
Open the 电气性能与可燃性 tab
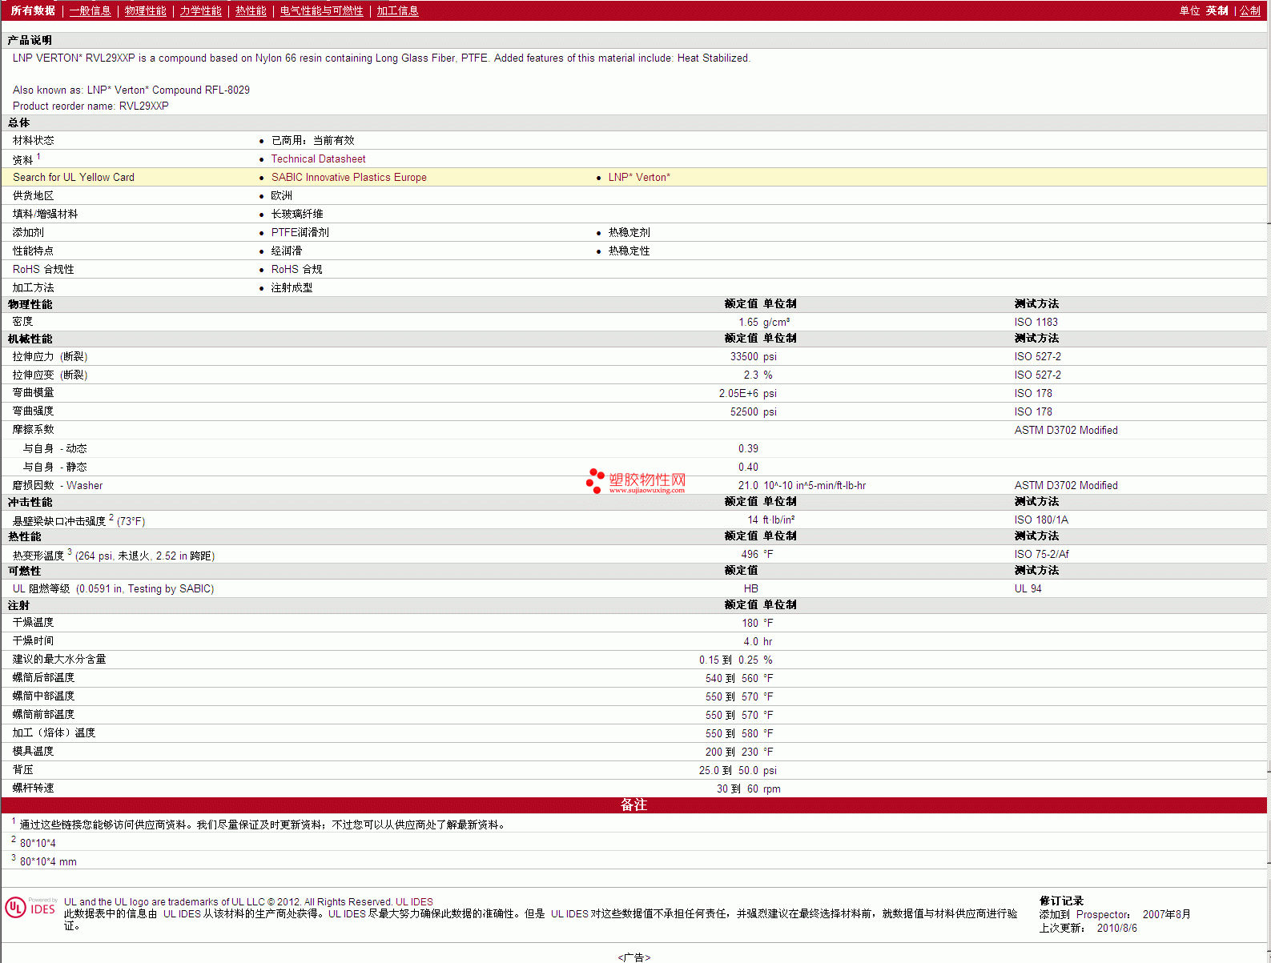coord(321,11)
